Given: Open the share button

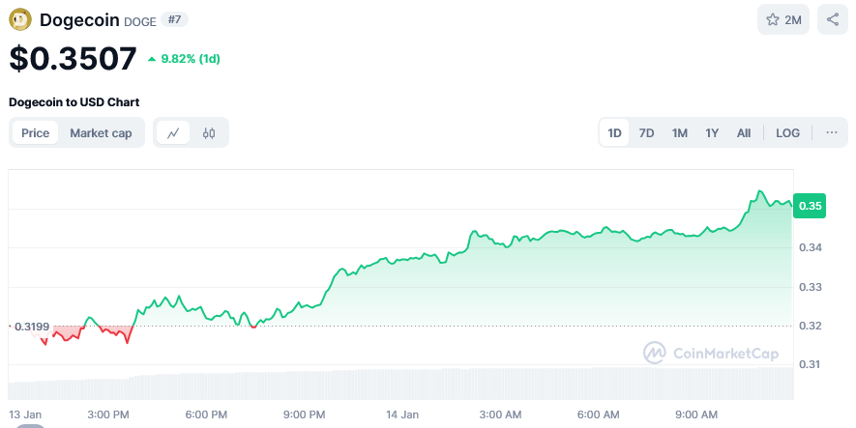Looking at the screenshot, I should 833,20.
